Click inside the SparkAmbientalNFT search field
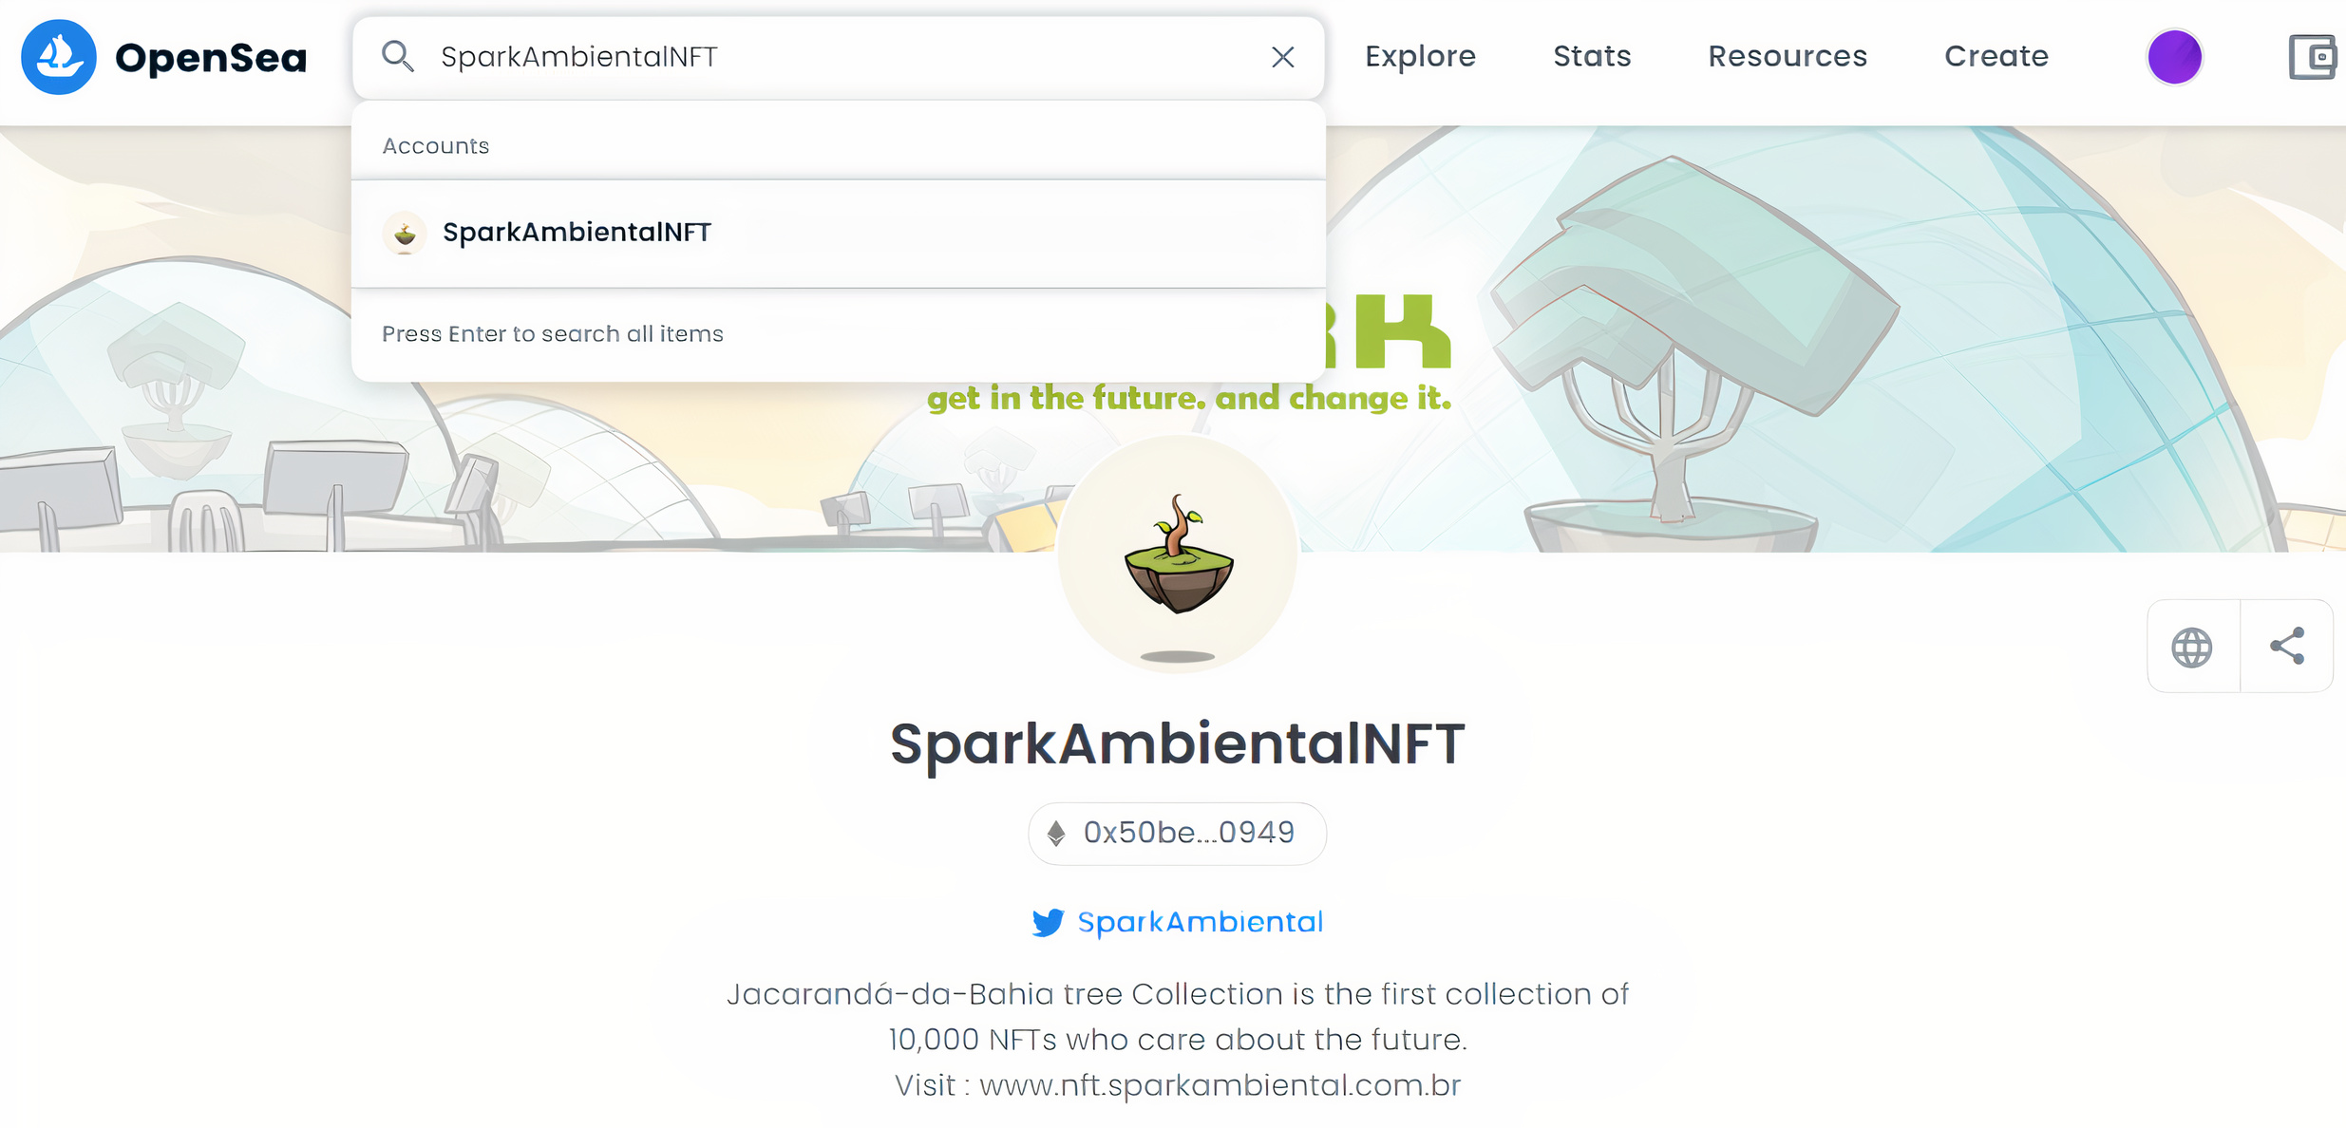This screenshot has height=1128, width=2346. 839,57
